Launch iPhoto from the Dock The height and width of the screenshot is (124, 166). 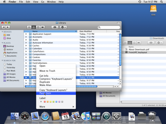[x=76, y=116]
